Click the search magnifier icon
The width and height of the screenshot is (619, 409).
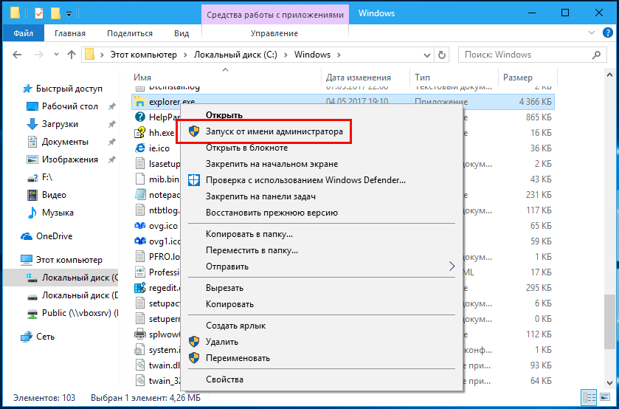598,55
